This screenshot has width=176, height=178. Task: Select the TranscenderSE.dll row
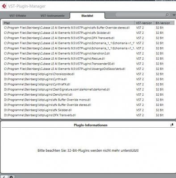[88, 64]
